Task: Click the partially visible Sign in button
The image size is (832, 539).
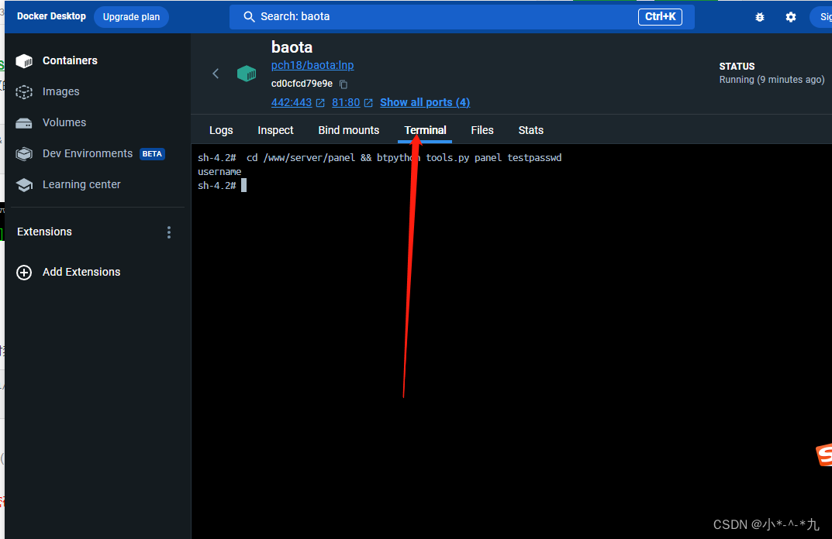Action: (x=821, y=17)
